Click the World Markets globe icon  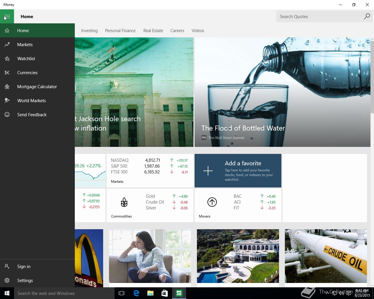[7, 101]
